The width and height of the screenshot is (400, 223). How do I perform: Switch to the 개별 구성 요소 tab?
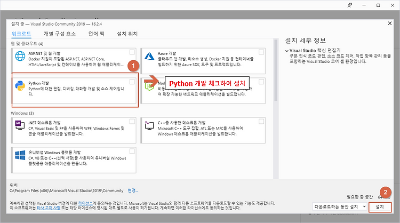tap(60, 34)
